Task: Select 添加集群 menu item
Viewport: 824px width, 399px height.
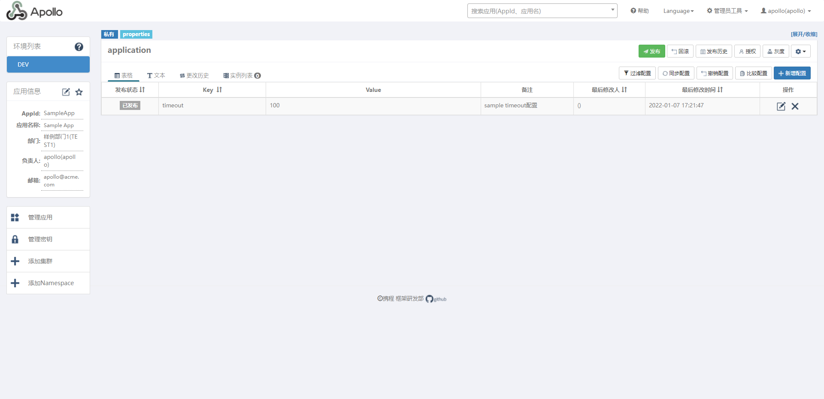Action: tap(48, 261)
